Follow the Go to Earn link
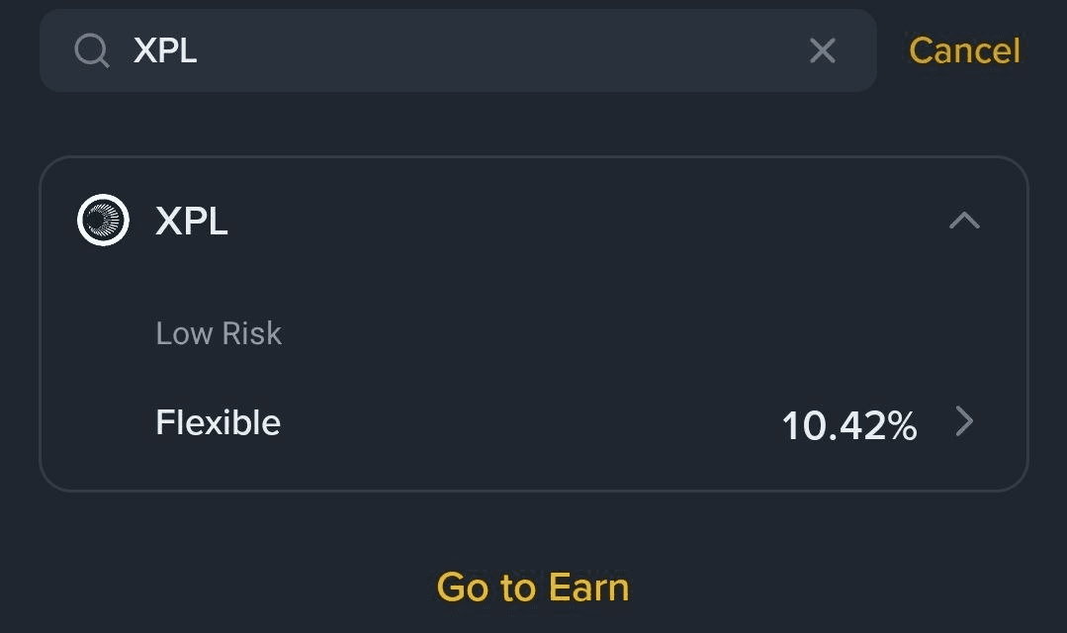Viewport: 1067px width, 633px height. [x=533, y=587]
